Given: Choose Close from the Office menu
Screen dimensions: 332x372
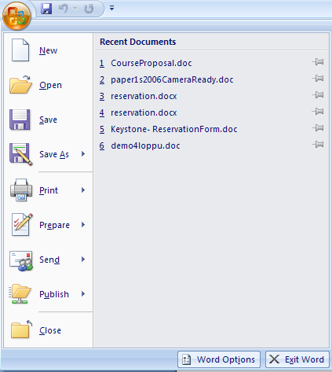Looking at the screenshot, I should (x=48, y=330).
